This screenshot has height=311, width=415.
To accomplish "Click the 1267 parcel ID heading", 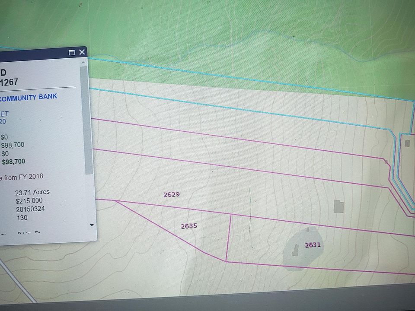I will point(9,82).
